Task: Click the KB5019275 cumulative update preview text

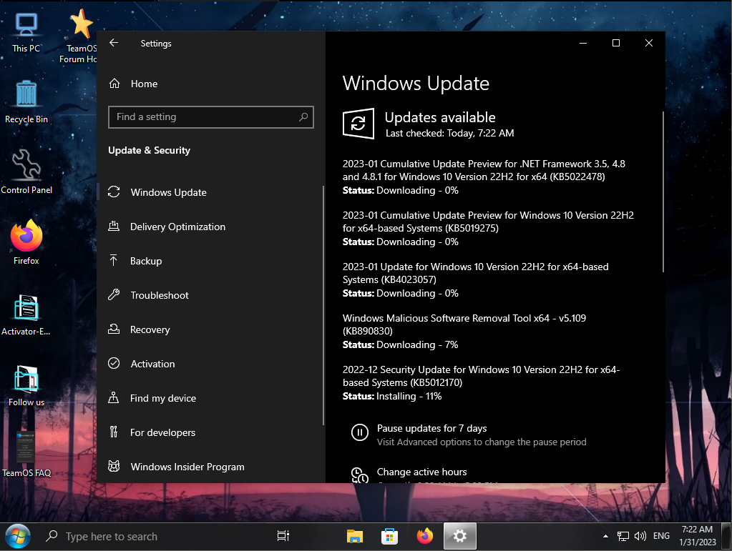Action: click(488, 222)
